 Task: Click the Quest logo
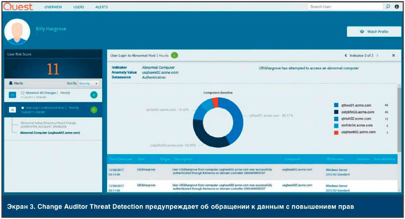(18, 7)
